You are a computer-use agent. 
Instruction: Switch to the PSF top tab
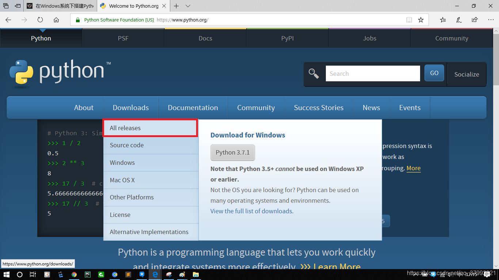click(123, 38)
